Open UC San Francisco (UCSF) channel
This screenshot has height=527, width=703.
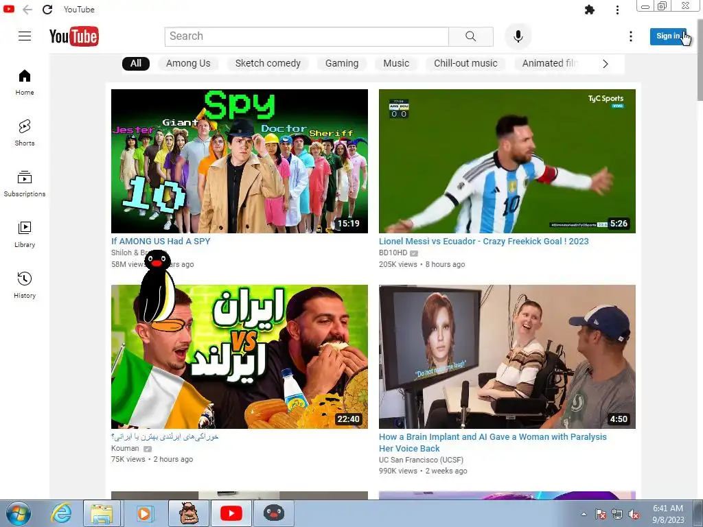(421, 460)
